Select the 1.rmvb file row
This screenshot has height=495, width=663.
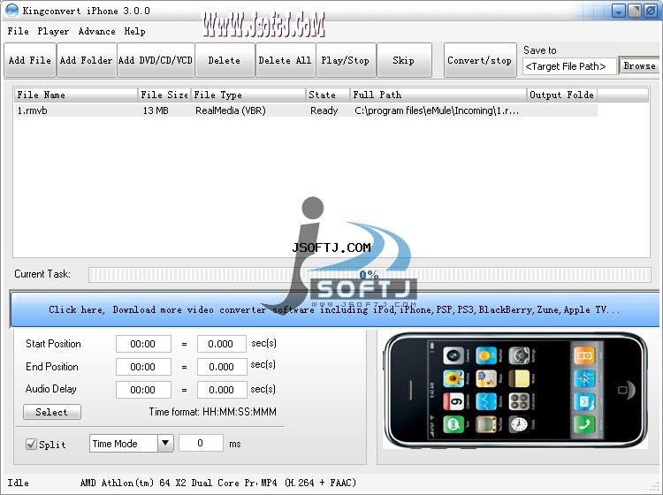(x=306, y=110)
